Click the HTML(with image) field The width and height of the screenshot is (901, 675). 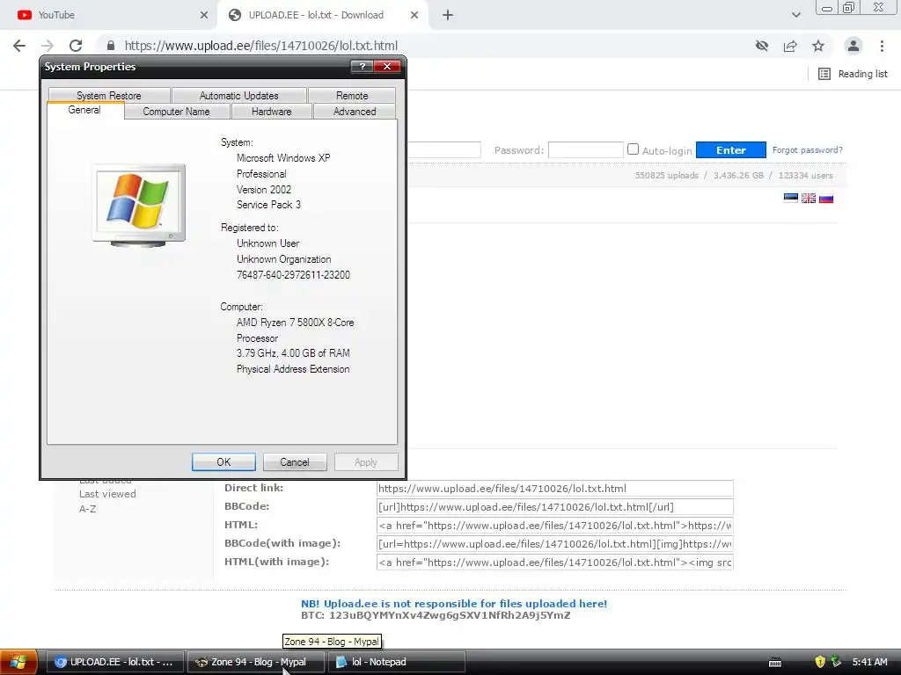554,562
